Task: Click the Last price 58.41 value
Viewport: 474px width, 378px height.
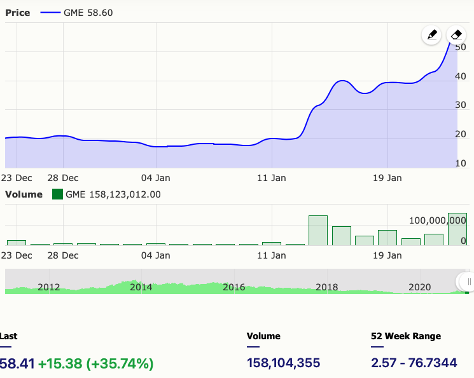Action: [17, 363]
